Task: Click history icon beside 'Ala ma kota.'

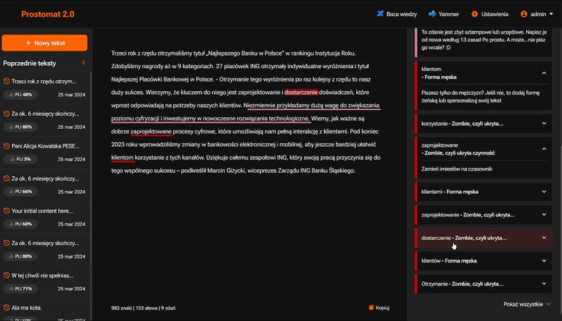Action: pos(6,308)
